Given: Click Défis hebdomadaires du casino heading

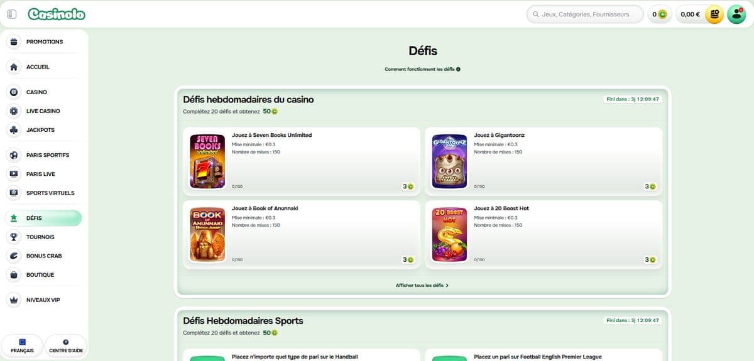Looking at the screenshot, I should pos(248,99).
